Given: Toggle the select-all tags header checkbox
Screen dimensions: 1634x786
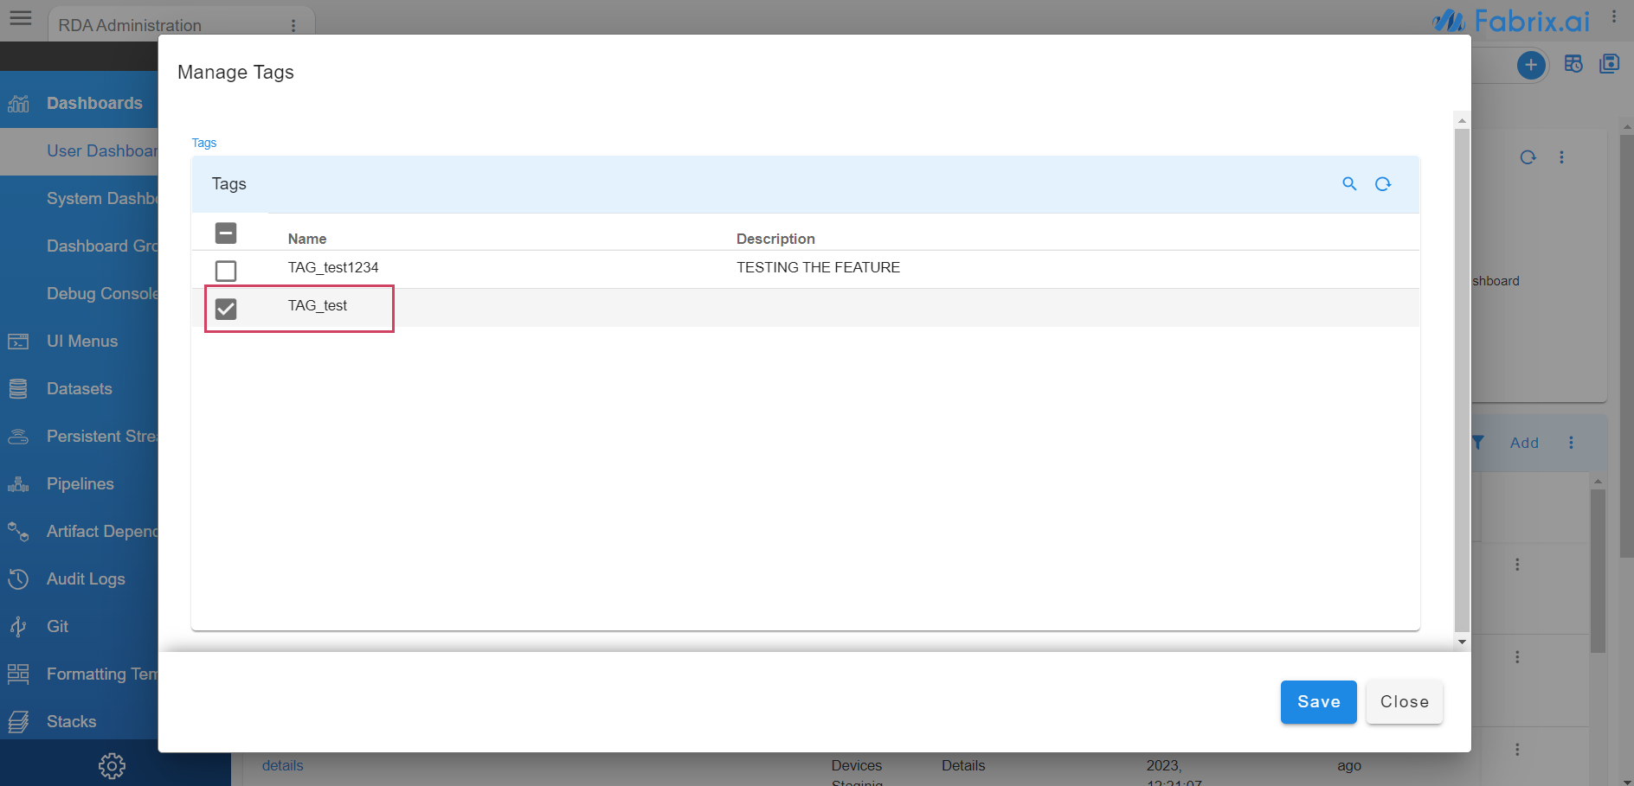Looking at the screenshot, I should coord(226,233).
